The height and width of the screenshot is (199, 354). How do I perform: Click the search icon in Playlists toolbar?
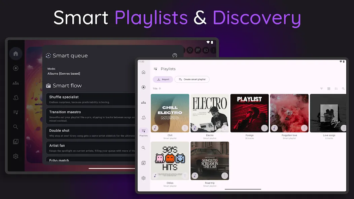point(343,89)
